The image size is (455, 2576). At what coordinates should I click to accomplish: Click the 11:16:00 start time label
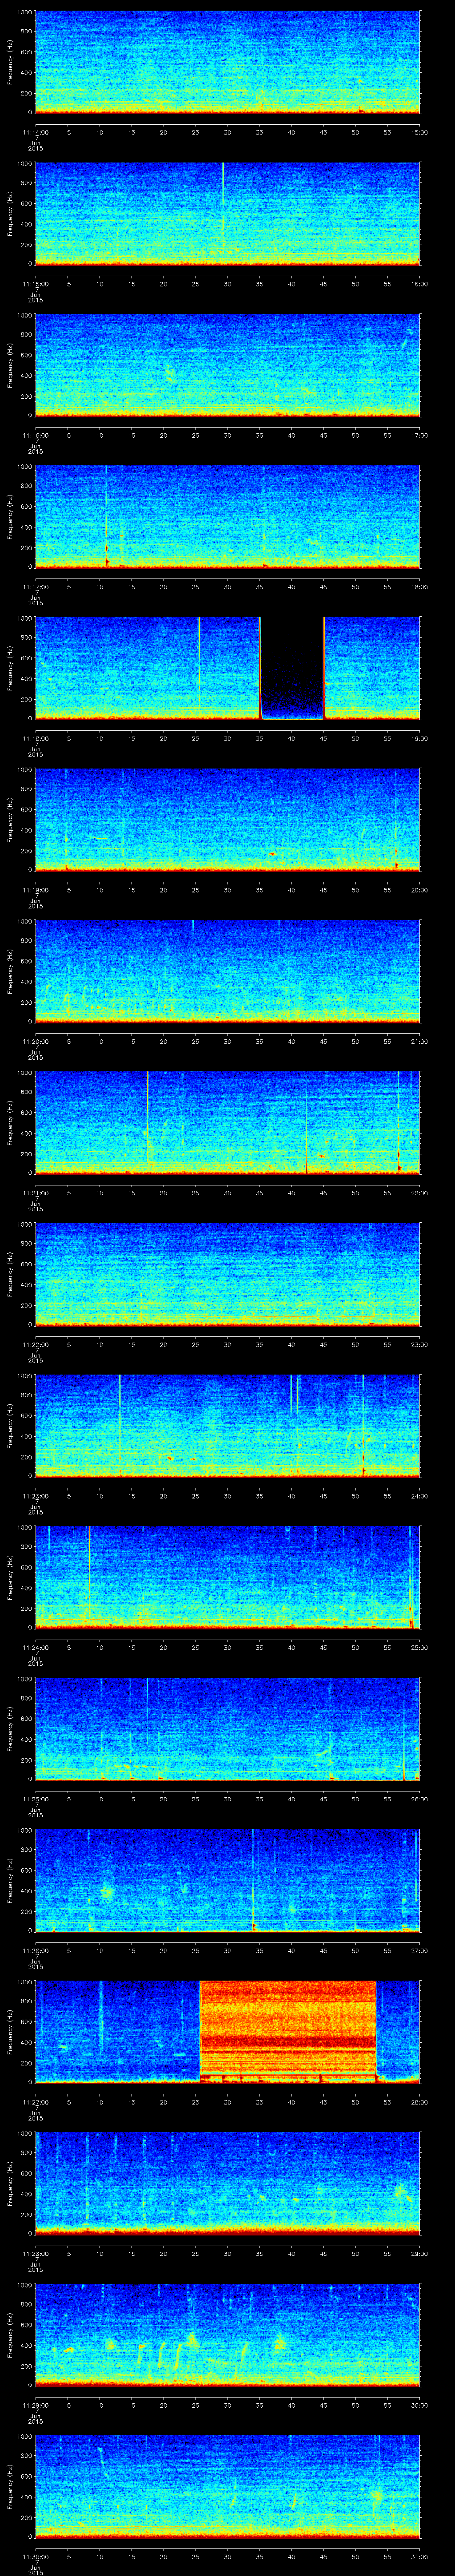35,436
